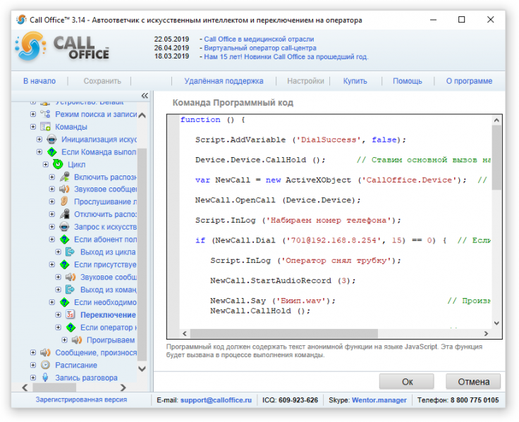Click the condition icon by Если абонент

pyautogui.click(x=64, y=239)
